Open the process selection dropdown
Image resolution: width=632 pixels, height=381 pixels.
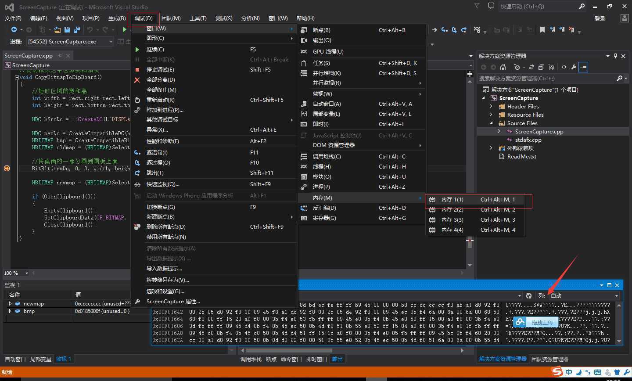pos(111,41)
